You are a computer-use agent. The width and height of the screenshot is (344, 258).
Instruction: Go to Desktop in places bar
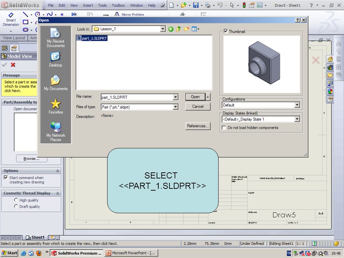point(56,59)
